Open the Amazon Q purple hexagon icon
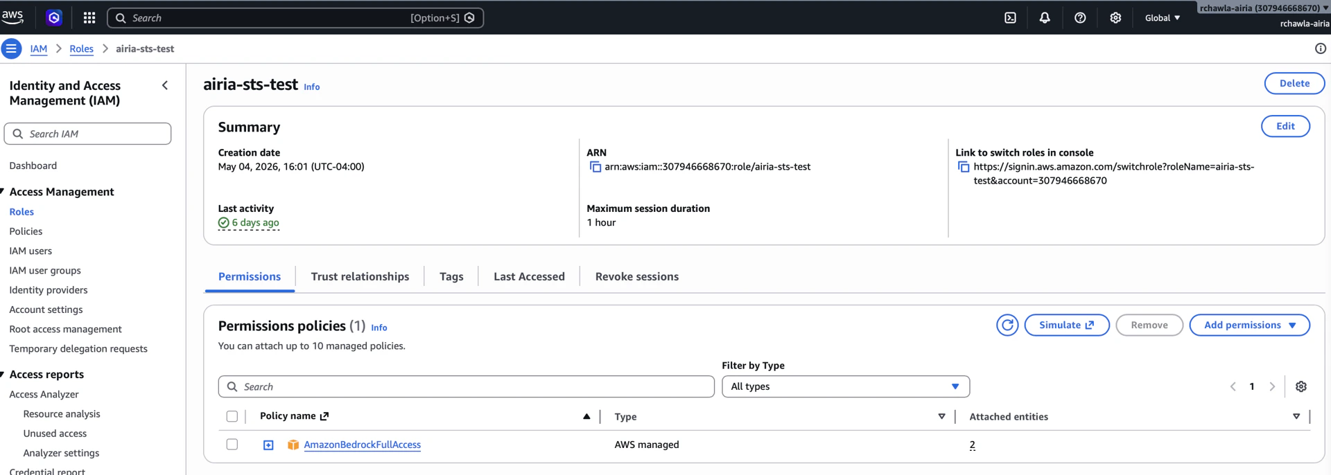 click(x=53, y=17)
